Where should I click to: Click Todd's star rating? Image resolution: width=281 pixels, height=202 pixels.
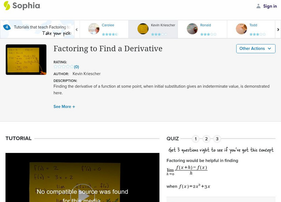(257, 34)
